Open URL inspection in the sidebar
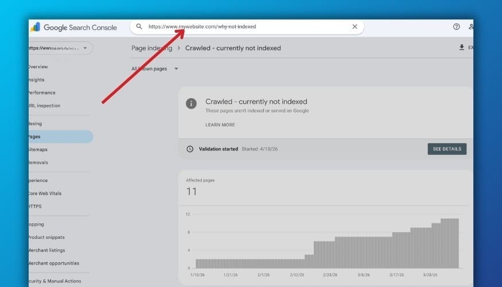 (x=44, y=106)
